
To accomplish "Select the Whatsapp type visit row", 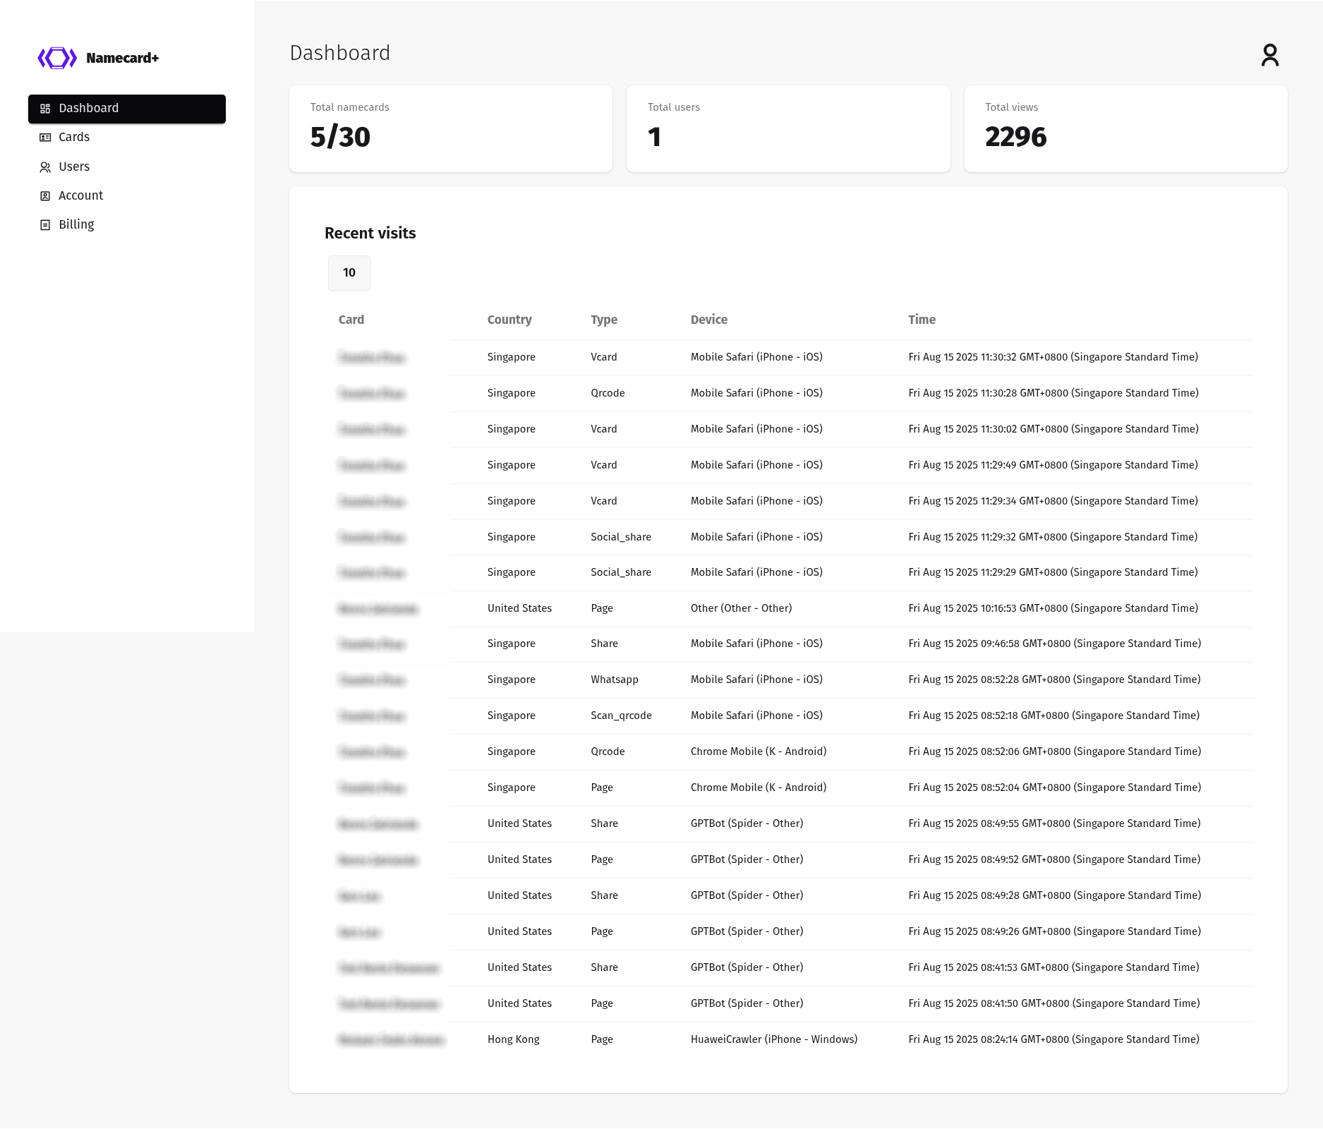I will (x=773, y=680).
